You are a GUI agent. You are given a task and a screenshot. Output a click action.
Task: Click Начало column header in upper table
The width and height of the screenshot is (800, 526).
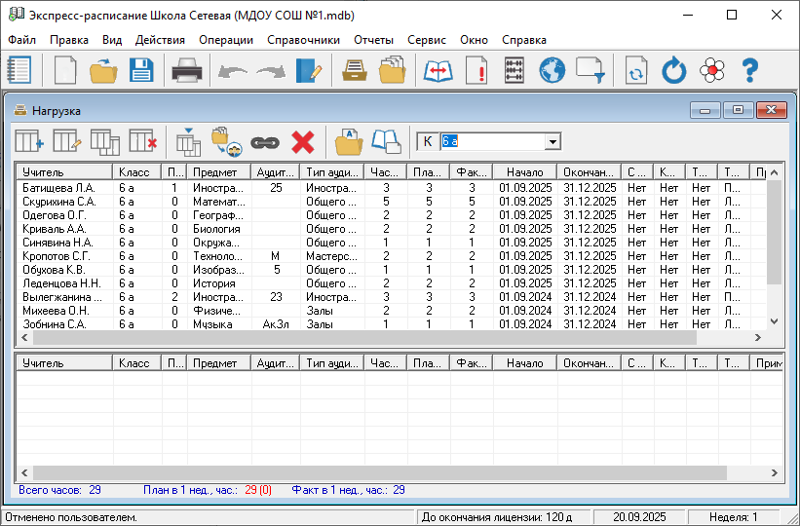pyautogui.click(x=525, y=172)
